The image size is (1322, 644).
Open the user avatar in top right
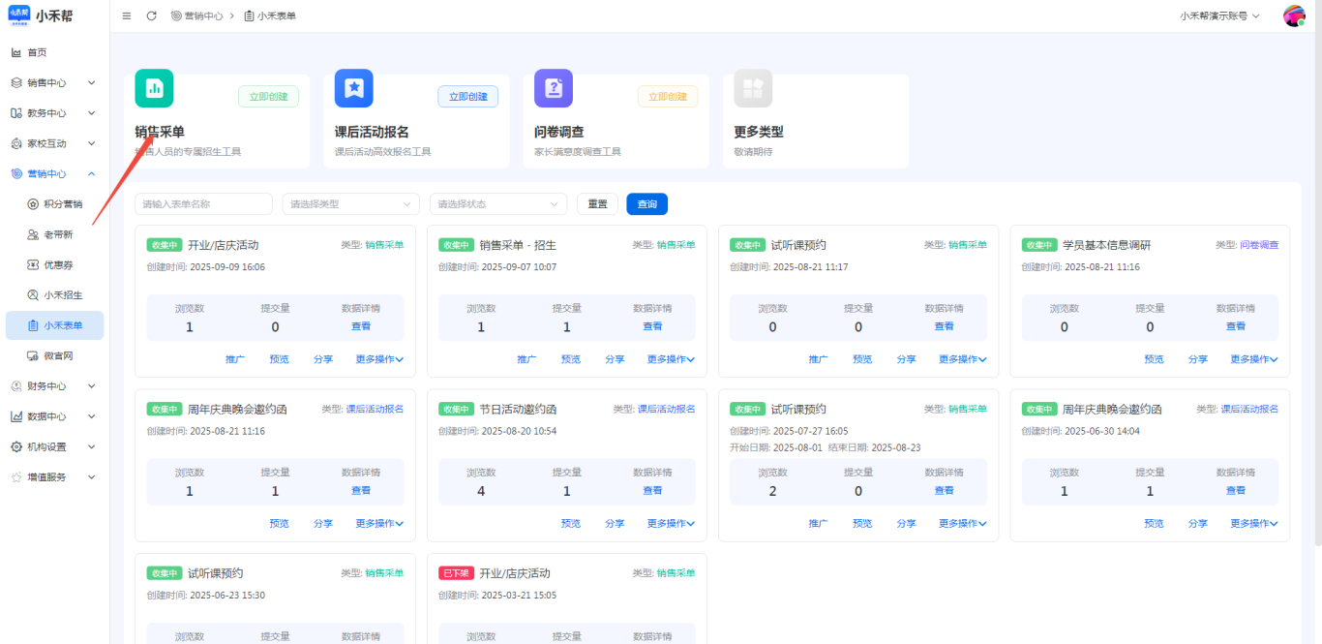[x=1294, y=16]
